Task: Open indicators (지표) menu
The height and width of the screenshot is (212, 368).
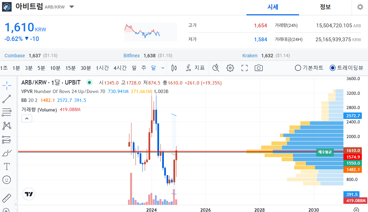Action: (x=195, y=68)
